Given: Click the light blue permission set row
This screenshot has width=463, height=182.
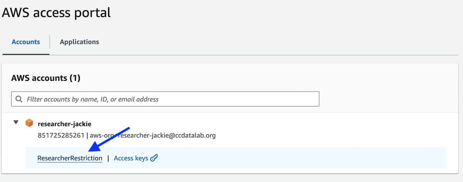Looking at the screenshot, I should tap(236, 158).
